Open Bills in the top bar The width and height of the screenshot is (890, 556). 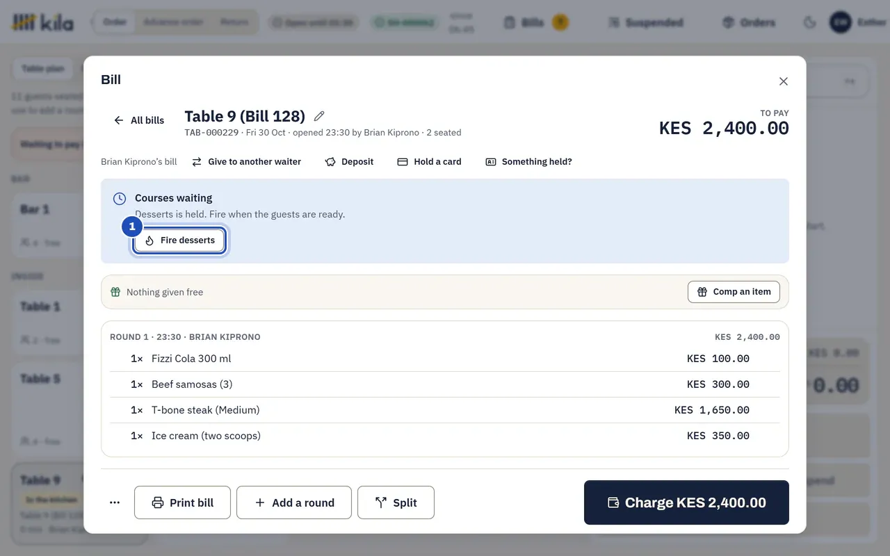pos(536,22)
